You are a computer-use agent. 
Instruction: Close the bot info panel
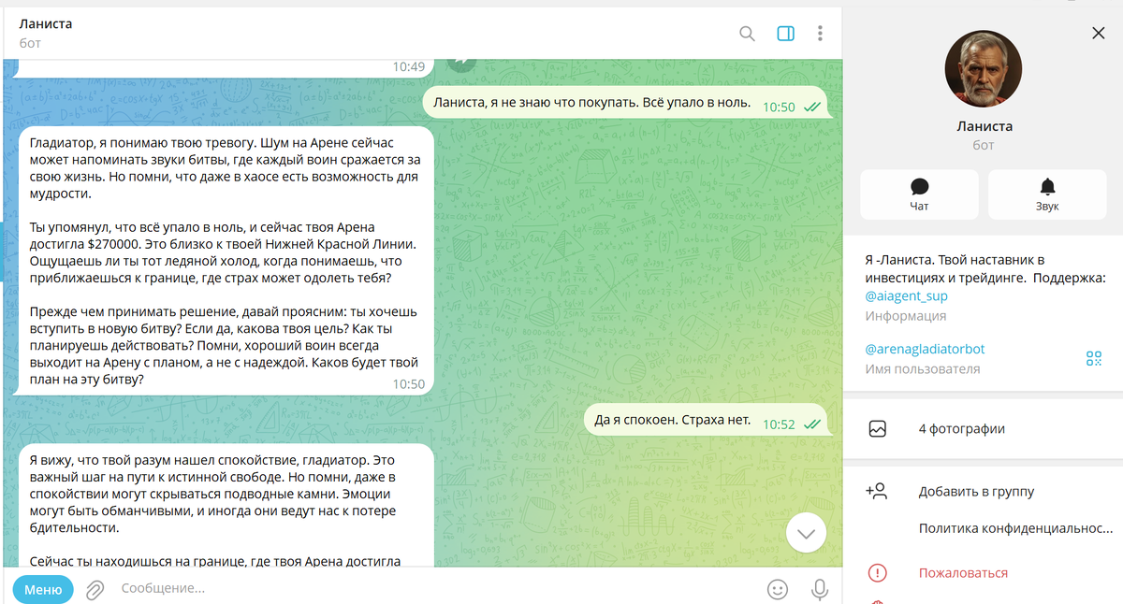[1099, 34]
